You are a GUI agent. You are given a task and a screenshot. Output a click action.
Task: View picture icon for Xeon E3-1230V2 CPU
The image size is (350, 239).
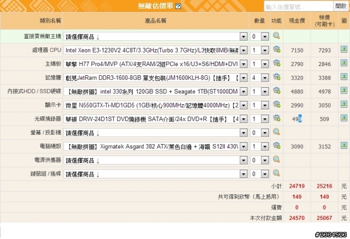[344, 49]
